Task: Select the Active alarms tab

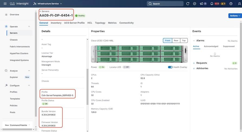Action: (x=196, y=46)
